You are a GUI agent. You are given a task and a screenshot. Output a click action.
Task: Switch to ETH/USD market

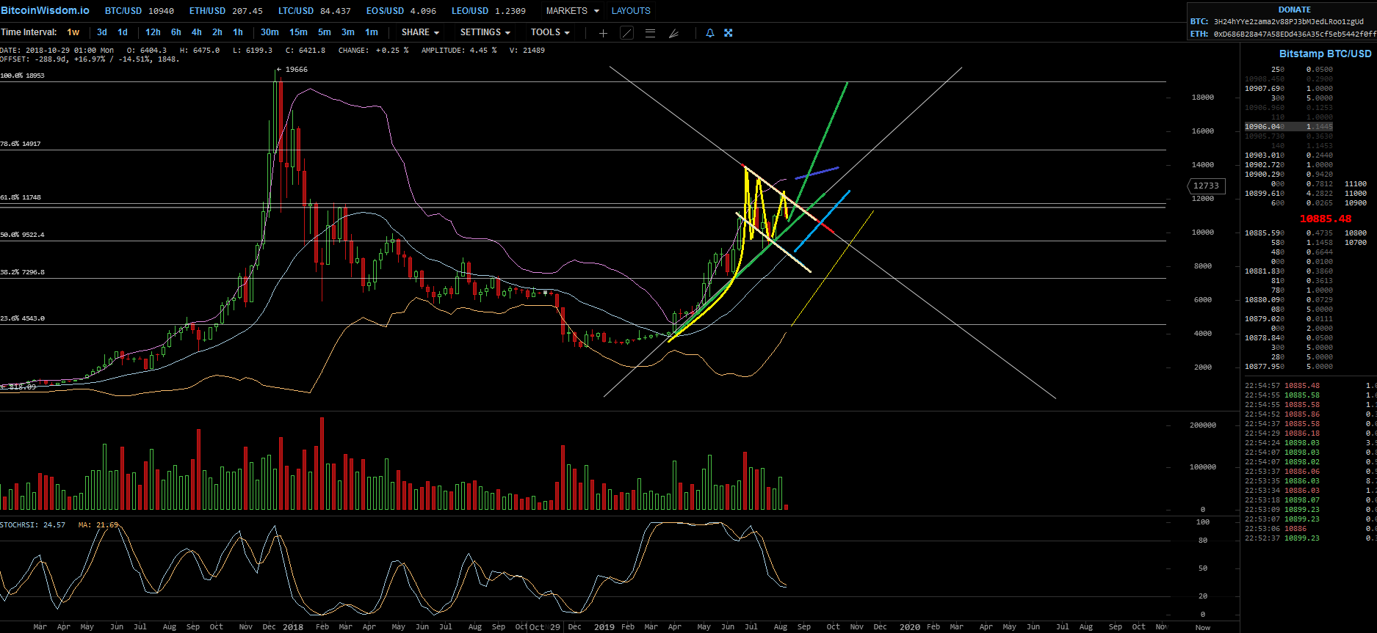(225, 11)
